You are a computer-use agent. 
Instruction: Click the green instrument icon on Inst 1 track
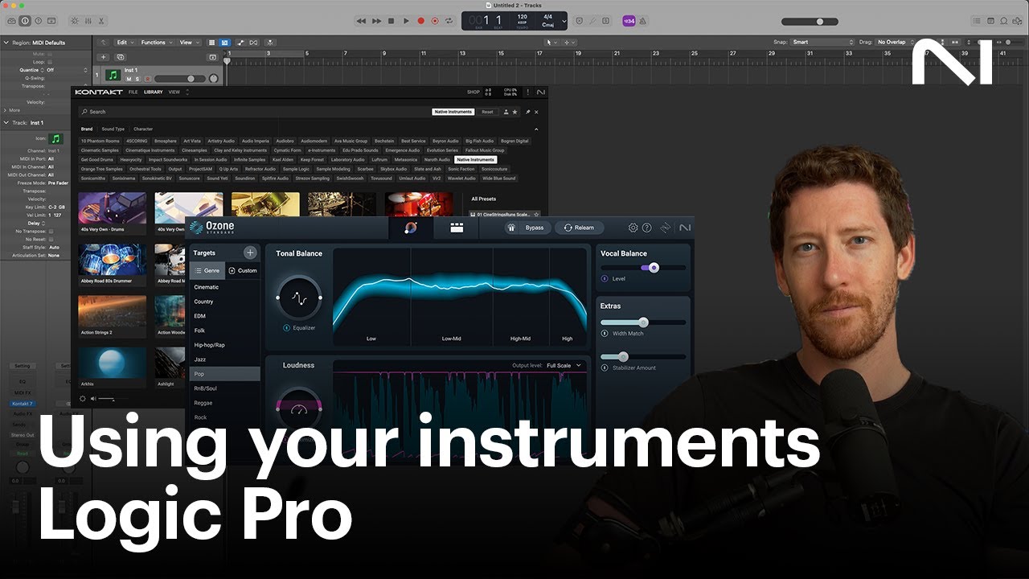113,75
